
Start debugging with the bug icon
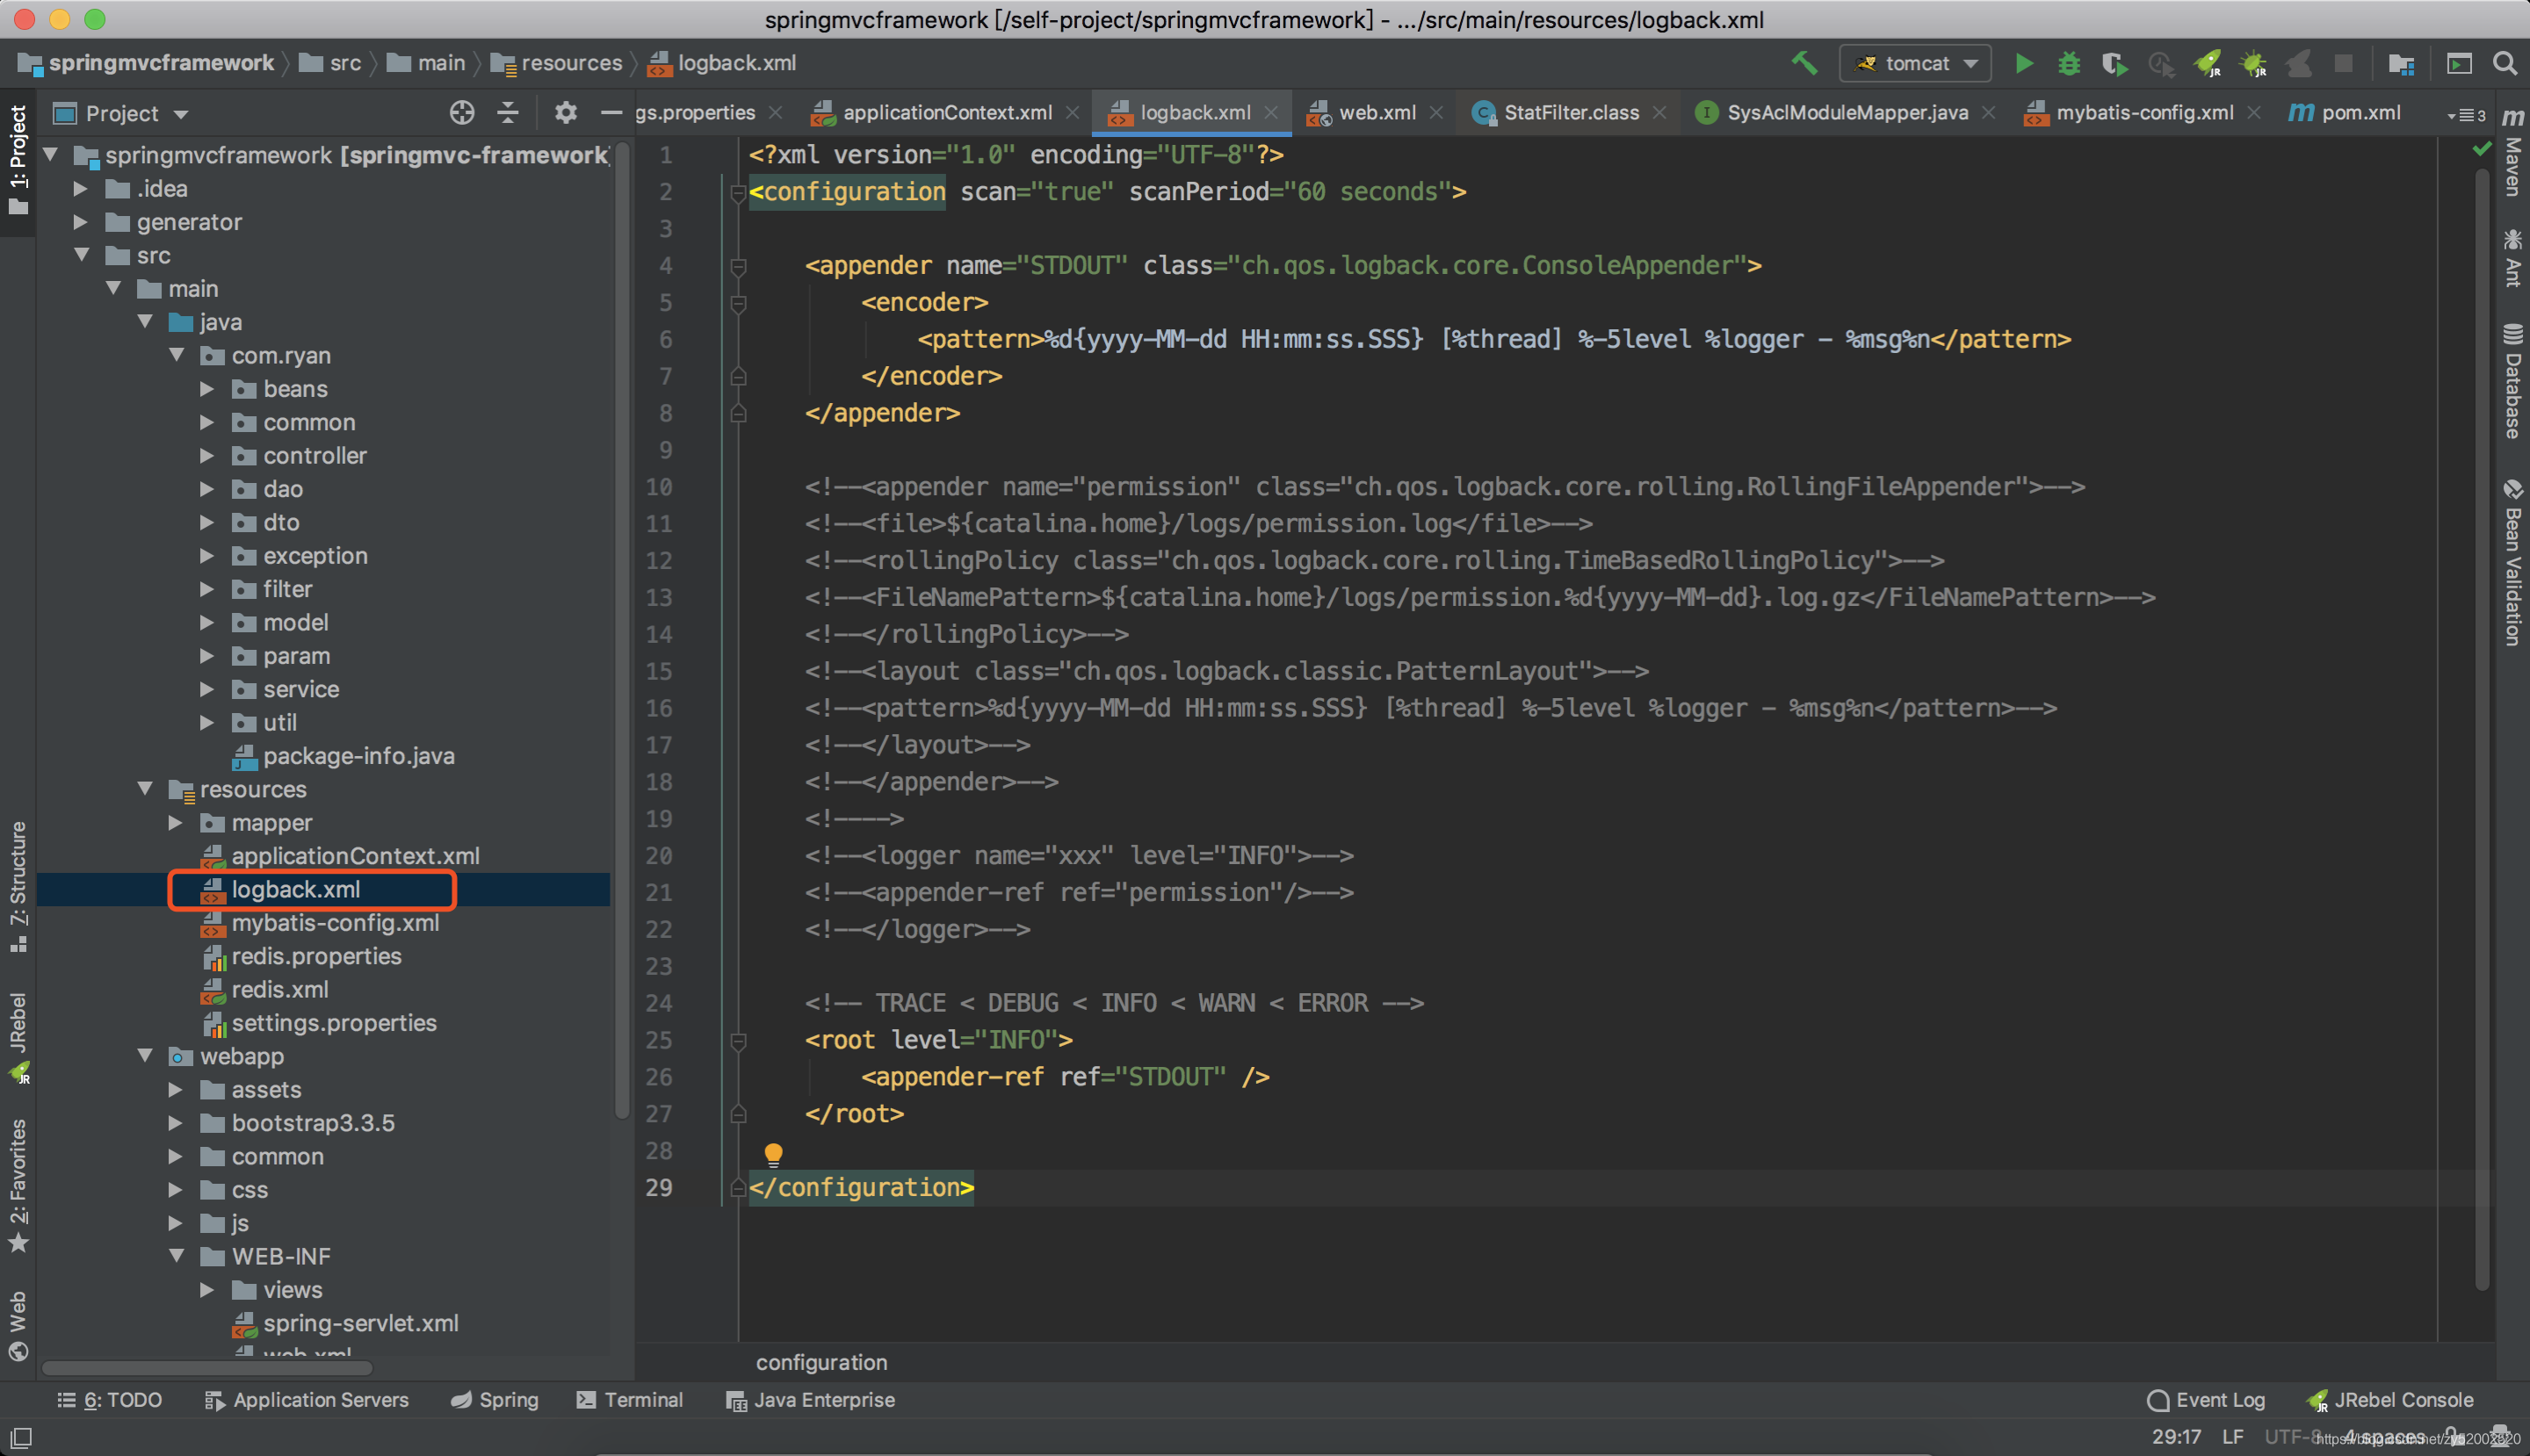pos(2069,63)
